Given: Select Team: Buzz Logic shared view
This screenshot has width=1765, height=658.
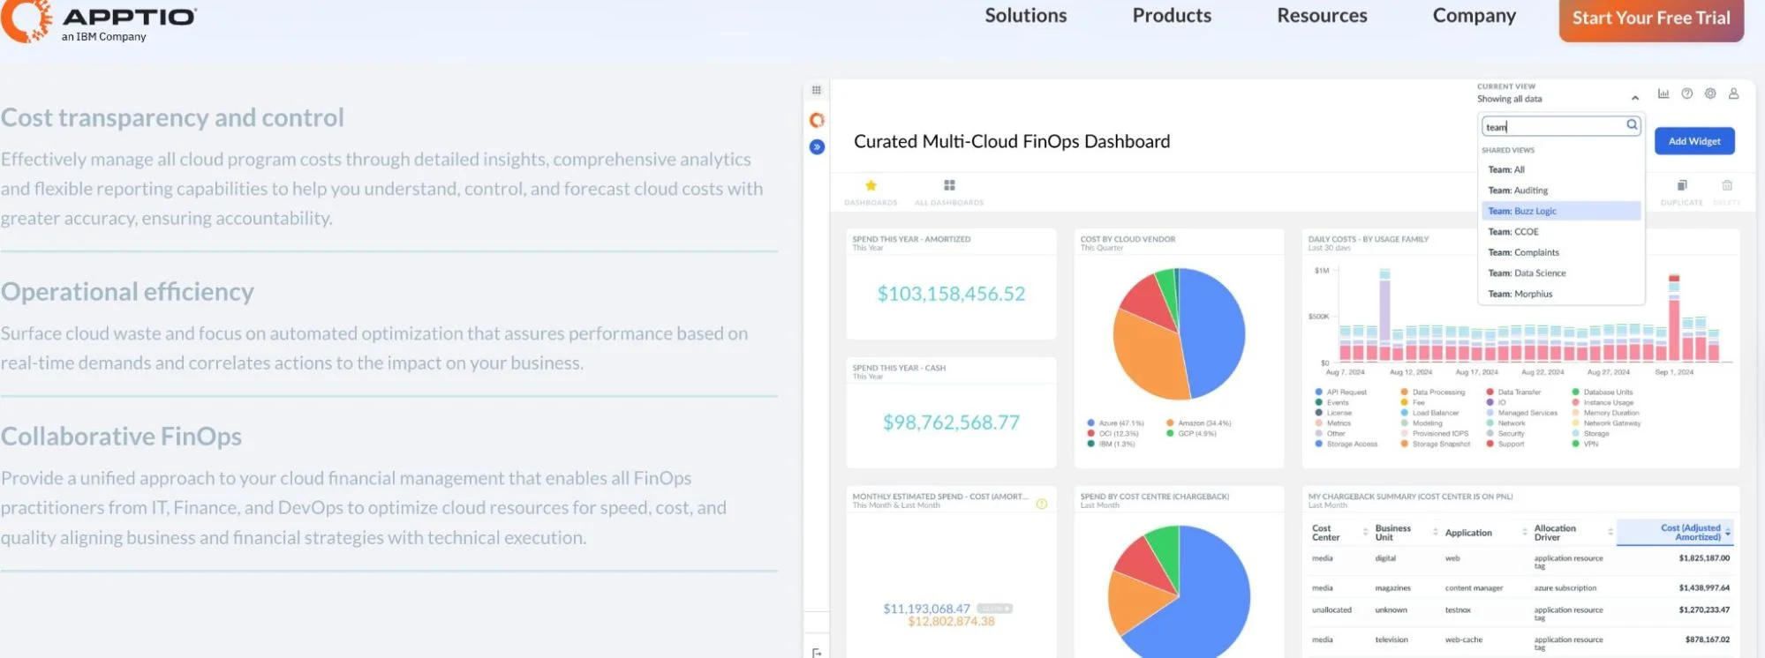Looking at the screenshot, I should [1560, 211].
